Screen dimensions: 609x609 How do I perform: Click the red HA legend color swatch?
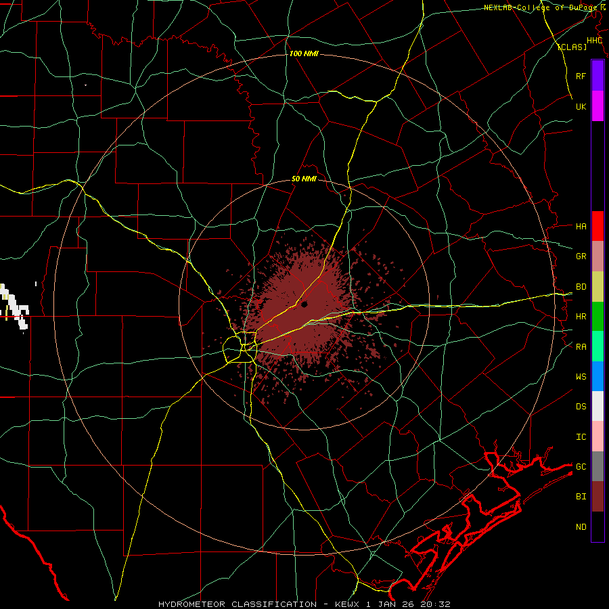point(597,226)
